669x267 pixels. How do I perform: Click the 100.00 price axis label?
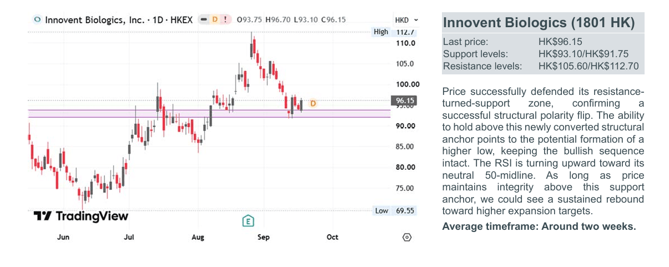(x=407, y=84)
